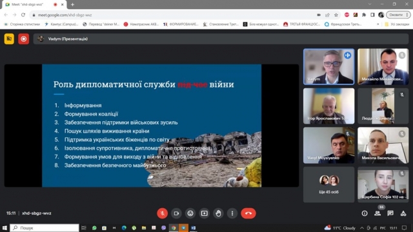Open the Windows Start menu
Image resolution: width=413 pixels, height=232 pixels.
click(x=5, y=227)
